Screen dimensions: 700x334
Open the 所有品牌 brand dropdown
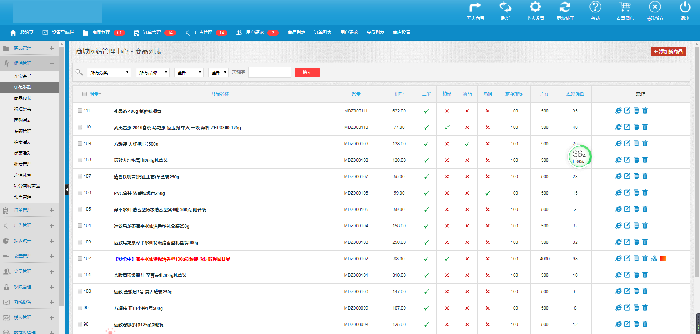tap(153, 73)
